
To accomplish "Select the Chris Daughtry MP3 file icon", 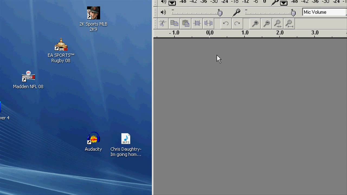I will (126, 145).
